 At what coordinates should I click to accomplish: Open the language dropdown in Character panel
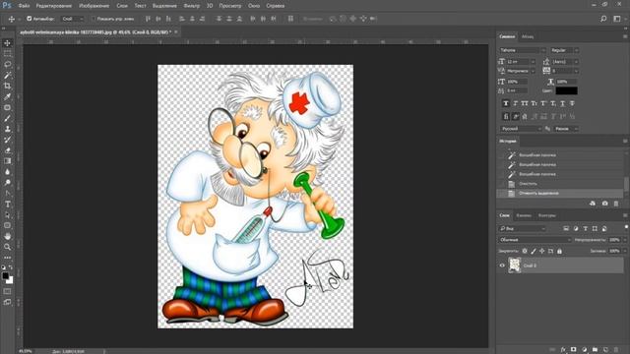pos(522,129)
